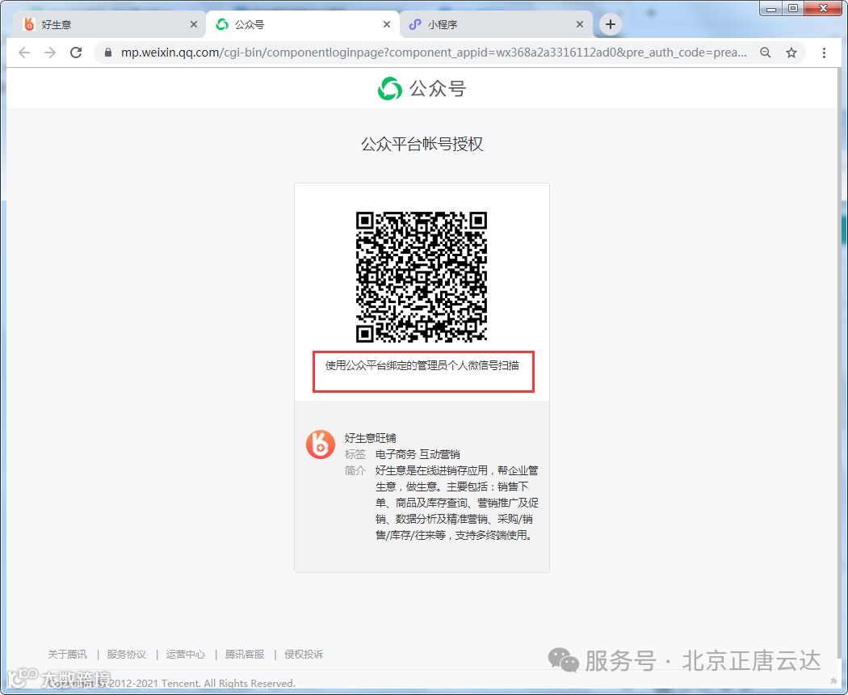
Task: Open the 运营中心 footer link
Action: [186, 655]
